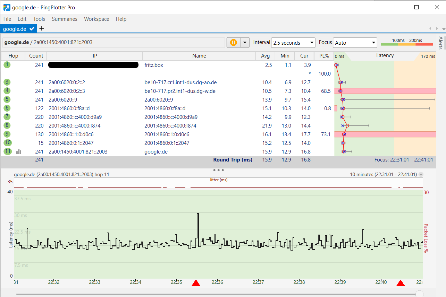Click the PL% column header
The width and height of the screenshot is (446, 297).
324,56
